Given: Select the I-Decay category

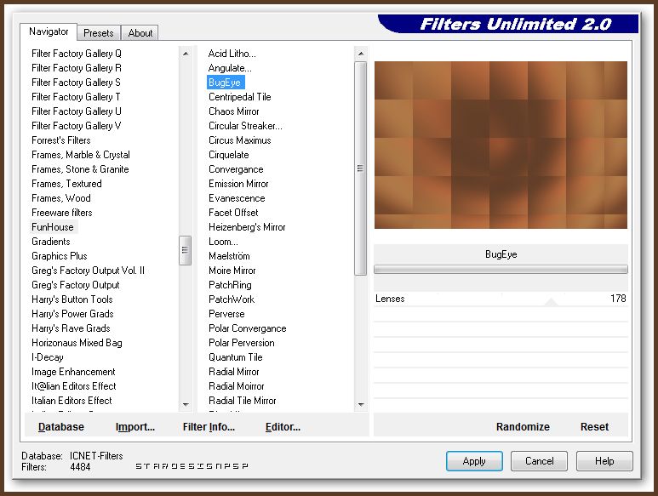Looking at the screenshot, I should click(48, 357).
